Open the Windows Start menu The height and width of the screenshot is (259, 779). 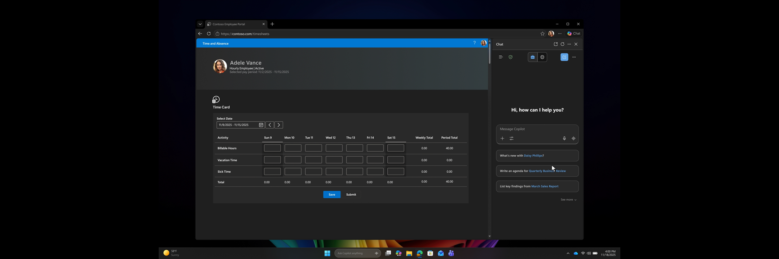tap(327, 253)
